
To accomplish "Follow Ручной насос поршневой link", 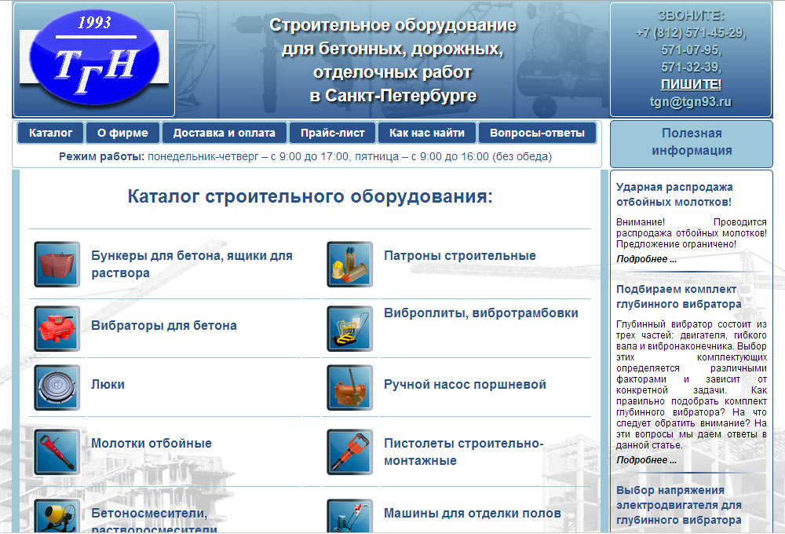I will [465, 384].
